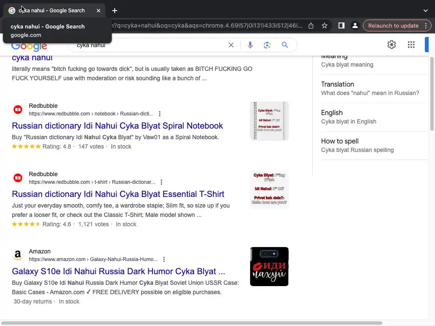Image resolution: width=435 pixels, height=326 pixels.
Task: Click the Amazon site name label
Action: click(40, 251)
